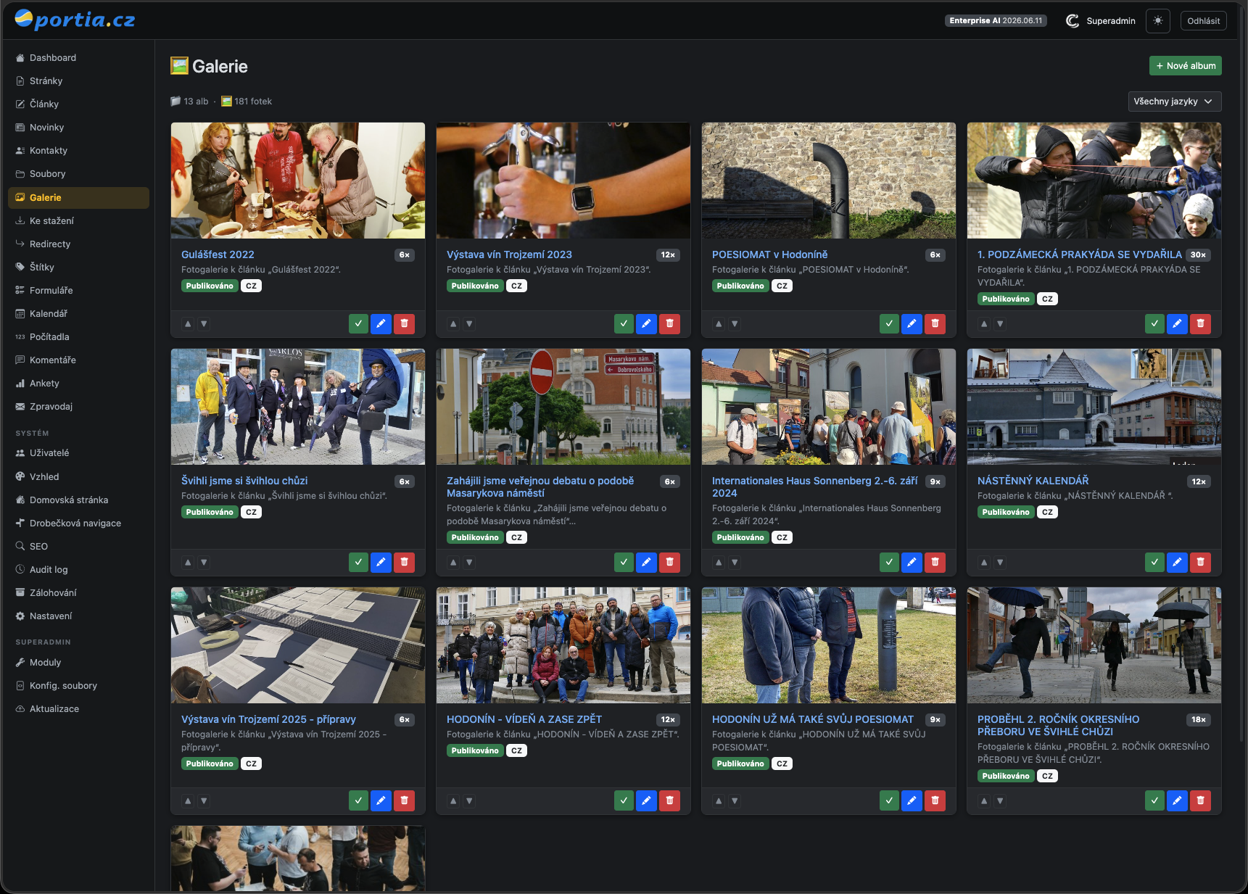Go to Články in the sidebar
Image resolution: width=1248 pixels, height=894 pixels.
tap(78, 104)
